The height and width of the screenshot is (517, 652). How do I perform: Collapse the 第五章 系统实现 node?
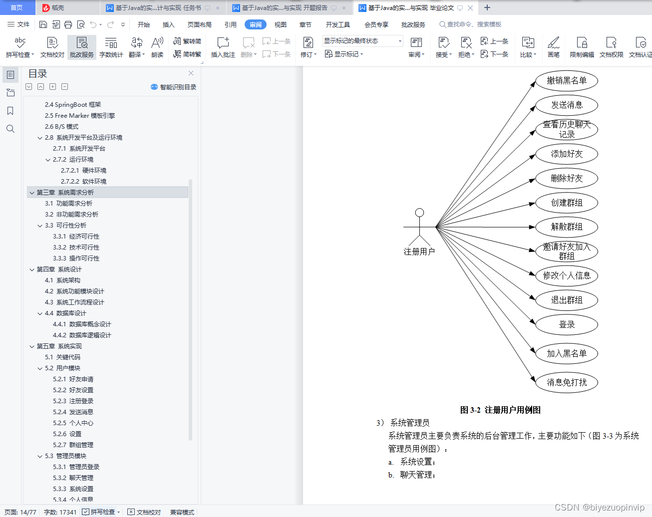click(32, 346)
